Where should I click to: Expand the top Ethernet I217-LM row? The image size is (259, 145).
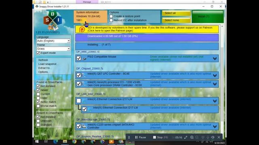[215, 101]
